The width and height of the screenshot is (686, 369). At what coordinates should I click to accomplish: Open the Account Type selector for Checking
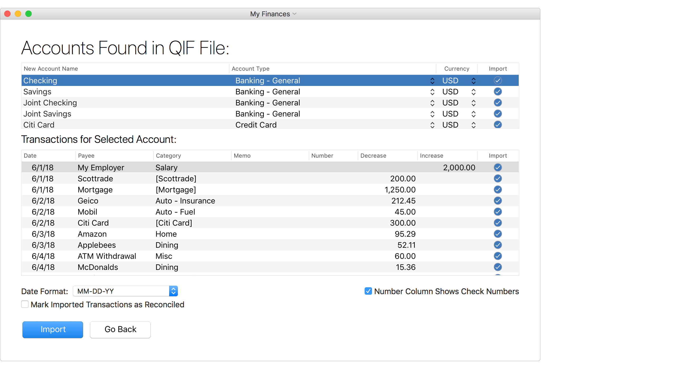pyautogui.click(x=432, y=80)
